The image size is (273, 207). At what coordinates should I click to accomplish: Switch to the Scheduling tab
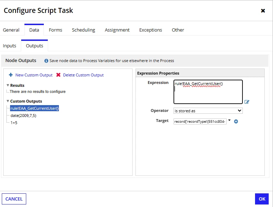point(84,30)
